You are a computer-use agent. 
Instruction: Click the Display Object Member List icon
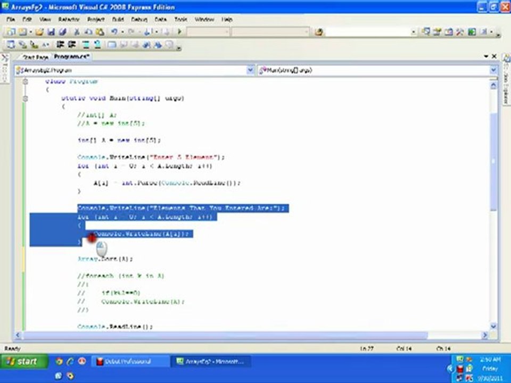click(x=11, y=45)
